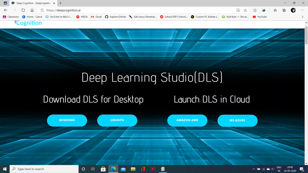Go back to previous page
This screenshot has height=173, width=308.
pyautogui.click(x=5, y=10)
